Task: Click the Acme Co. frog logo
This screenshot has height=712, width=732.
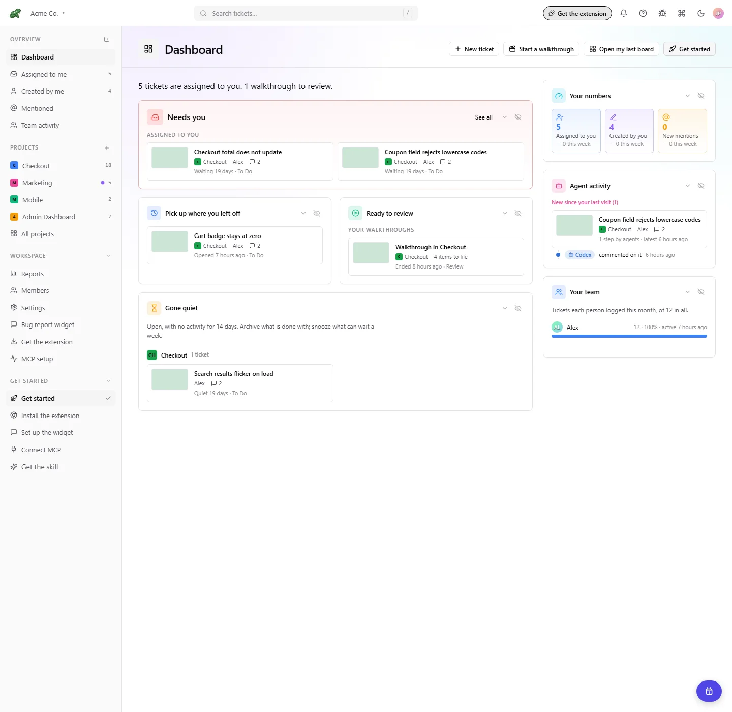Action: 15,13
